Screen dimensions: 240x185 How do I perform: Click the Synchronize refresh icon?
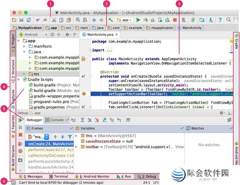point(29,20)
